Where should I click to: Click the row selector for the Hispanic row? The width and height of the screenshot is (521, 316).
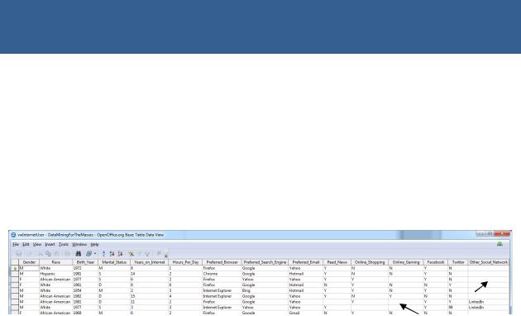click(x=15, y=274)
